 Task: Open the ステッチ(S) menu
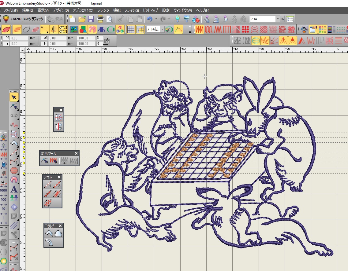coord(132,10)
